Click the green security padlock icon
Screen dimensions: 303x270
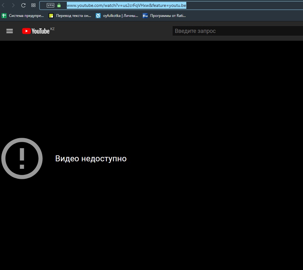pyautogui.click(x=59, y=5)
